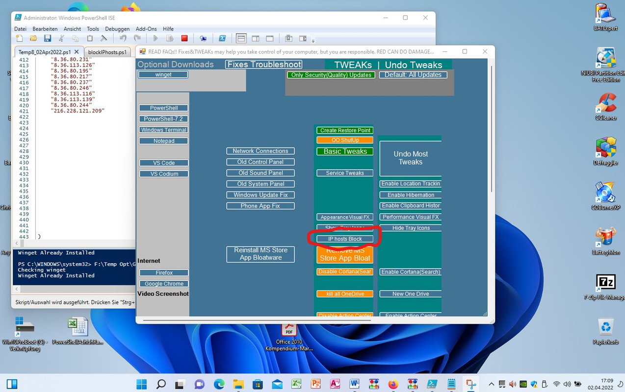Open the Ansicht menu
The image size is (625, 392).
click(73, 29)
